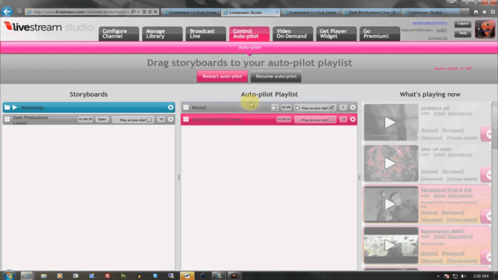498x280 pixels.
Task: Open Configure Channel tab
Action: coord(119,34)
